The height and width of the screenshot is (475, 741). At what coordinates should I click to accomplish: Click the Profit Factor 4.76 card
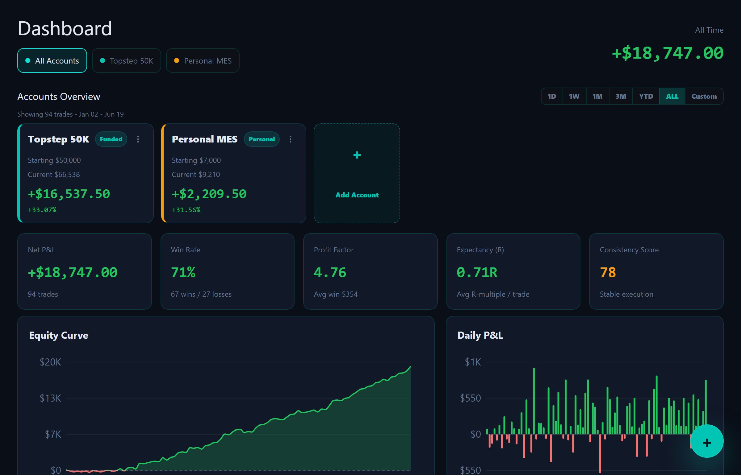click(371, 271)
